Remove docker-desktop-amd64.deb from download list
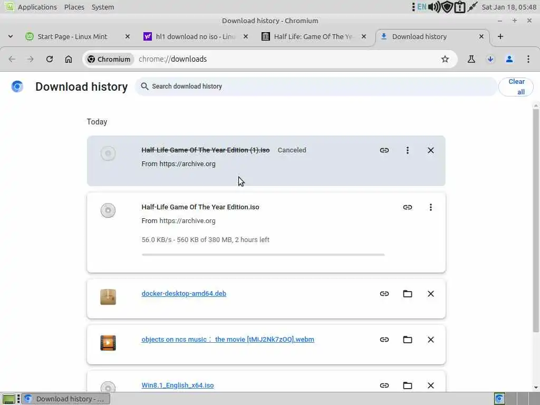540x405 pixels. coord(430,294)
